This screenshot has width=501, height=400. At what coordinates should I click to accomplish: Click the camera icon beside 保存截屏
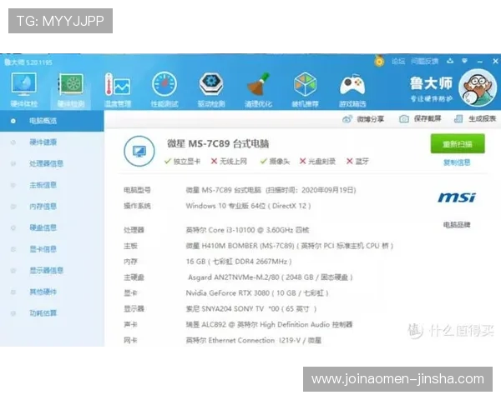pos(404,119)
